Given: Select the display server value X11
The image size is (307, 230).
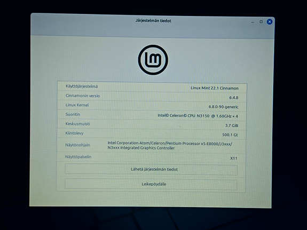Looking at the screenshot, I should [234, 158].
